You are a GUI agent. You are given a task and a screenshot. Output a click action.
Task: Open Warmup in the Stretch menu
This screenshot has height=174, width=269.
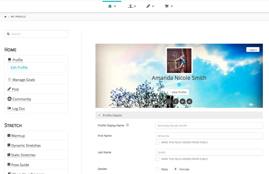[18, 136]
